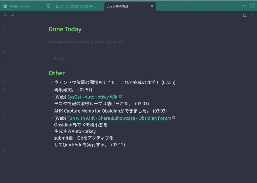
Task: Select the 2023-10-09(月) tab
Action: [118, 6]
